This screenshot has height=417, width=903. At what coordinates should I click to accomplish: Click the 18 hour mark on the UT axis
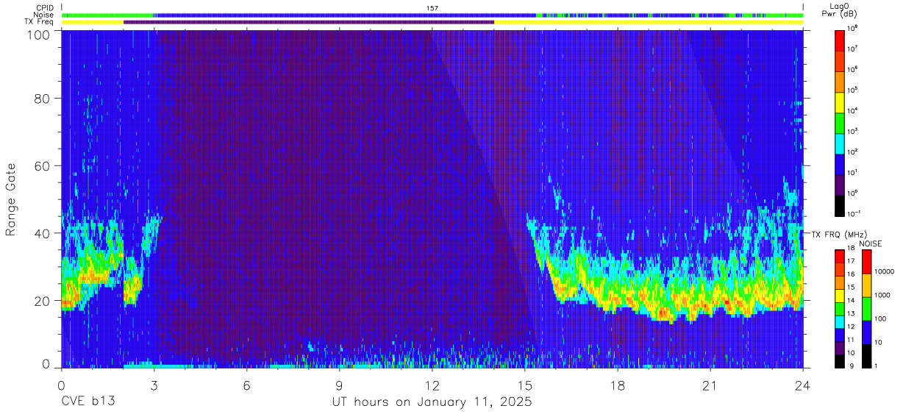pyautogui.click(x=618, y=385)
